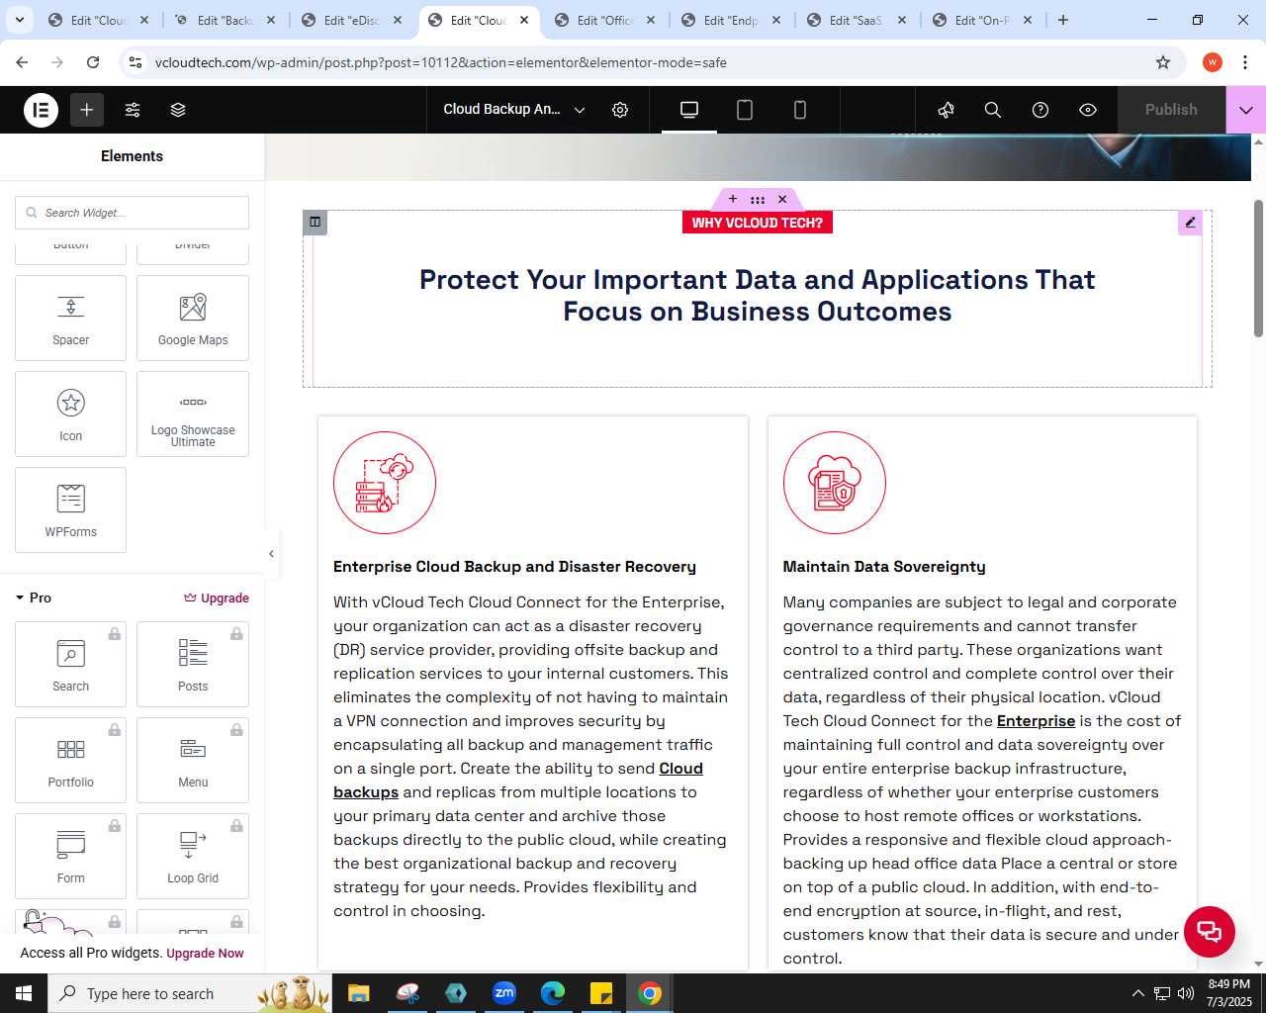Bookmark this page with the star
This screenshot has width=1266, height=1013.
(x=1163, y=62)
